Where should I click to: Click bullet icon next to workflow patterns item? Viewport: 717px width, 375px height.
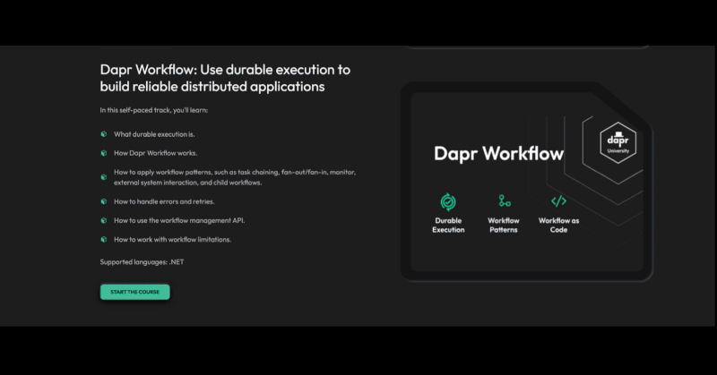(x=104, y=177)
